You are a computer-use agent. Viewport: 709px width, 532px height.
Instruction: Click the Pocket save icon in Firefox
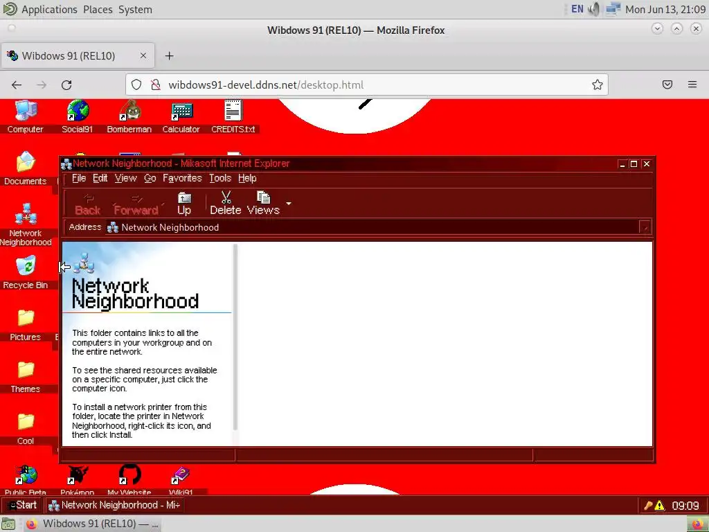pyautogui.click(x=667, y=85)
